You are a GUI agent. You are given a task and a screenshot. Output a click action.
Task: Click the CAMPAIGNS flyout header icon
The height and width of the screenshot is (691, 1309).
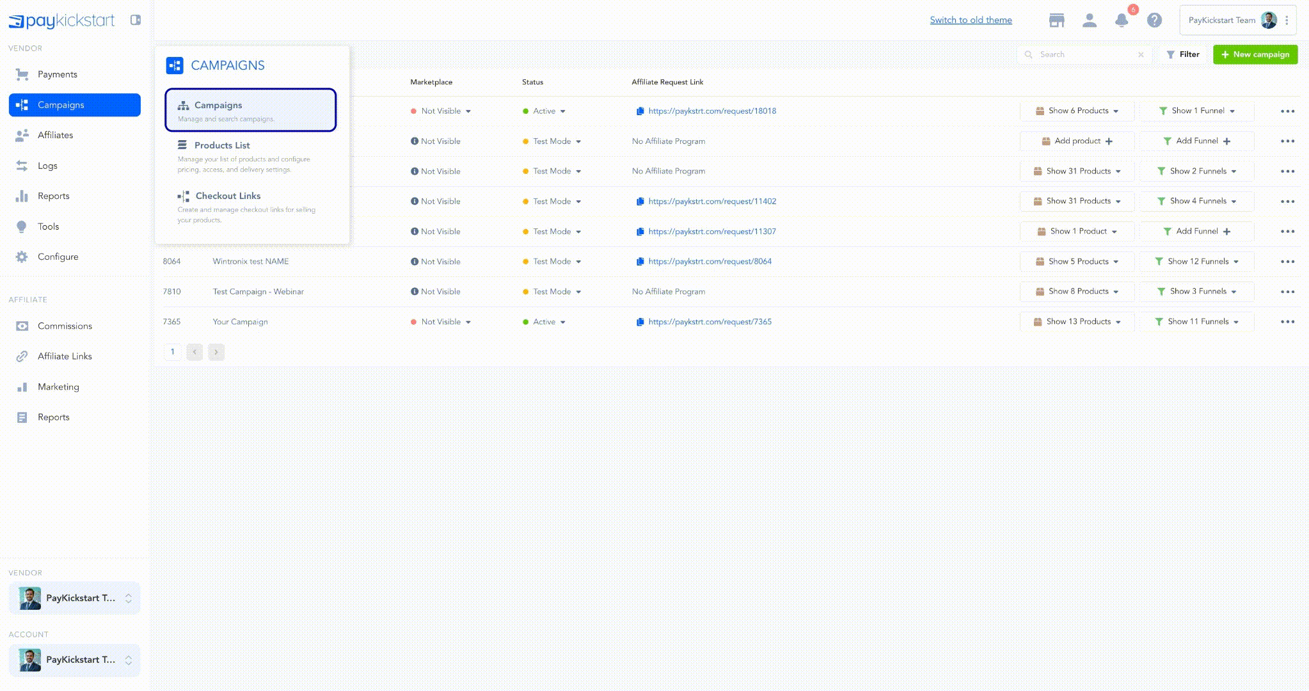pos(175,65)
